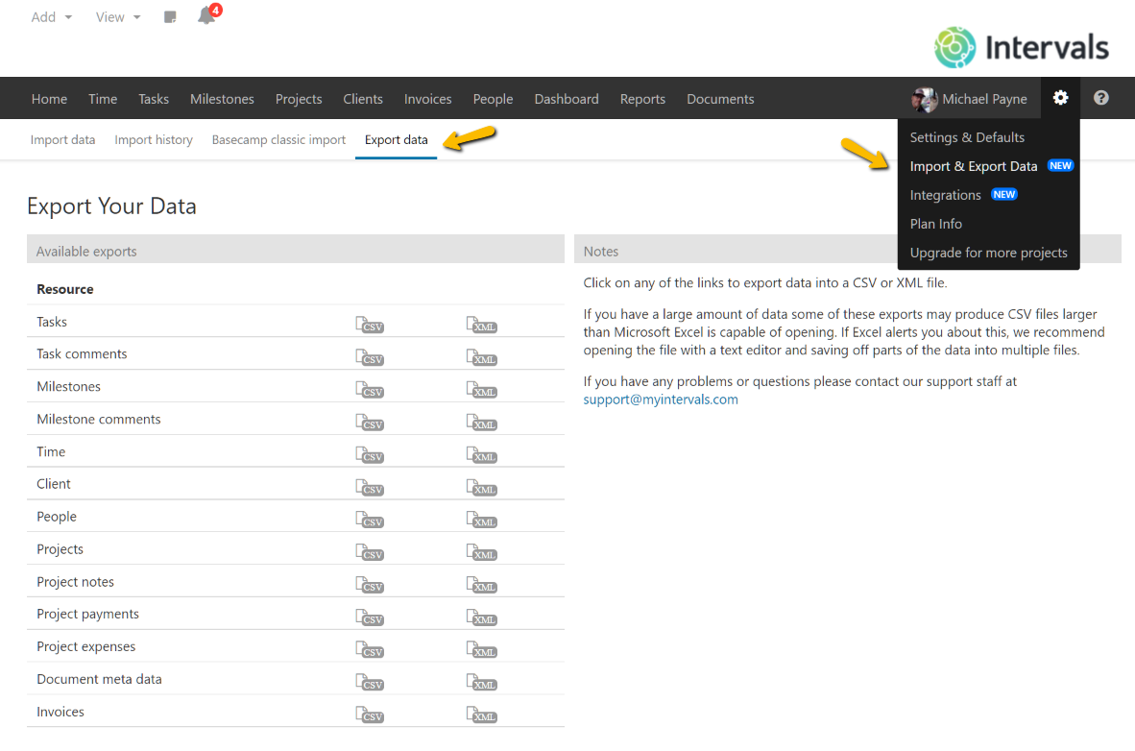Email support@myintervals.com via the link

click(x=660, y=398)
